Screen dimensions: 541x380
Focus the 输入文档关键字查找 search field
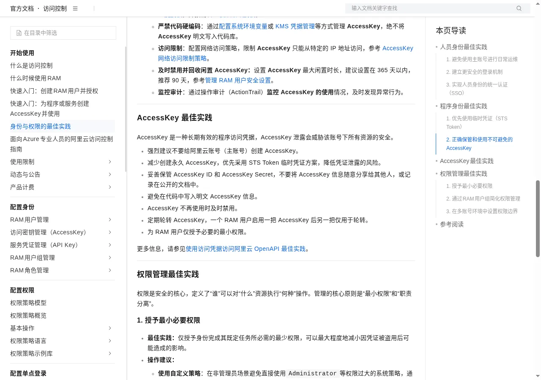click(437, 8)
